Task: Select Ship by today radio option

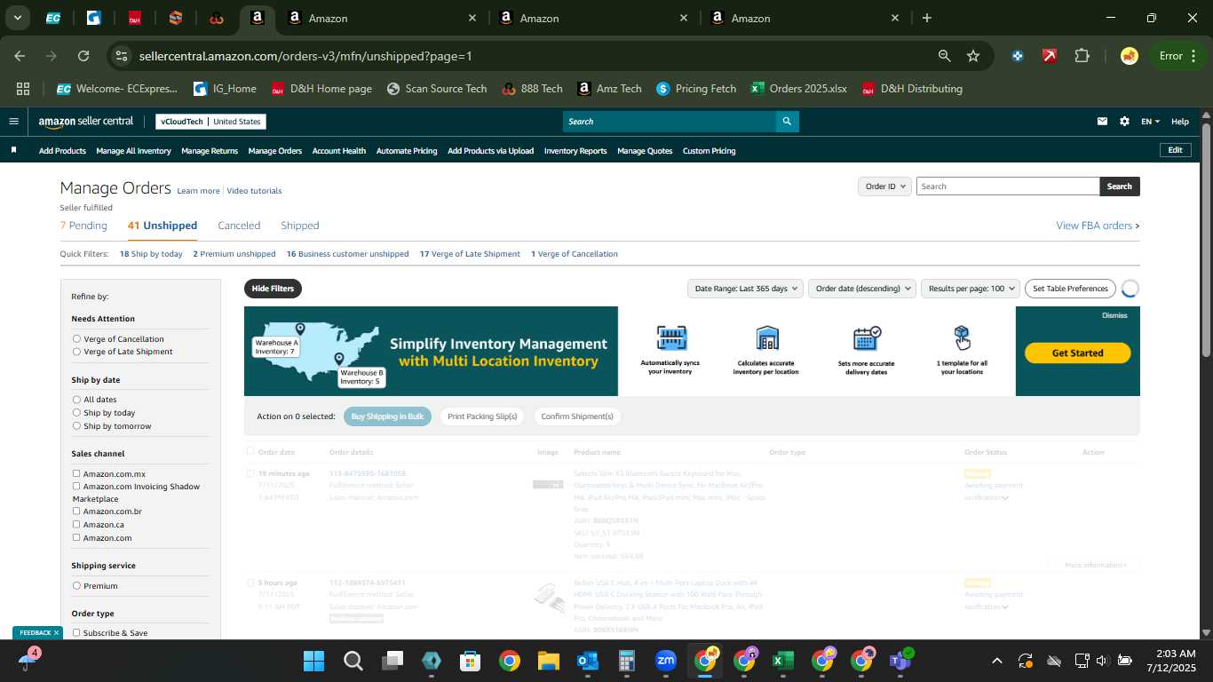Action: point(76,413)
